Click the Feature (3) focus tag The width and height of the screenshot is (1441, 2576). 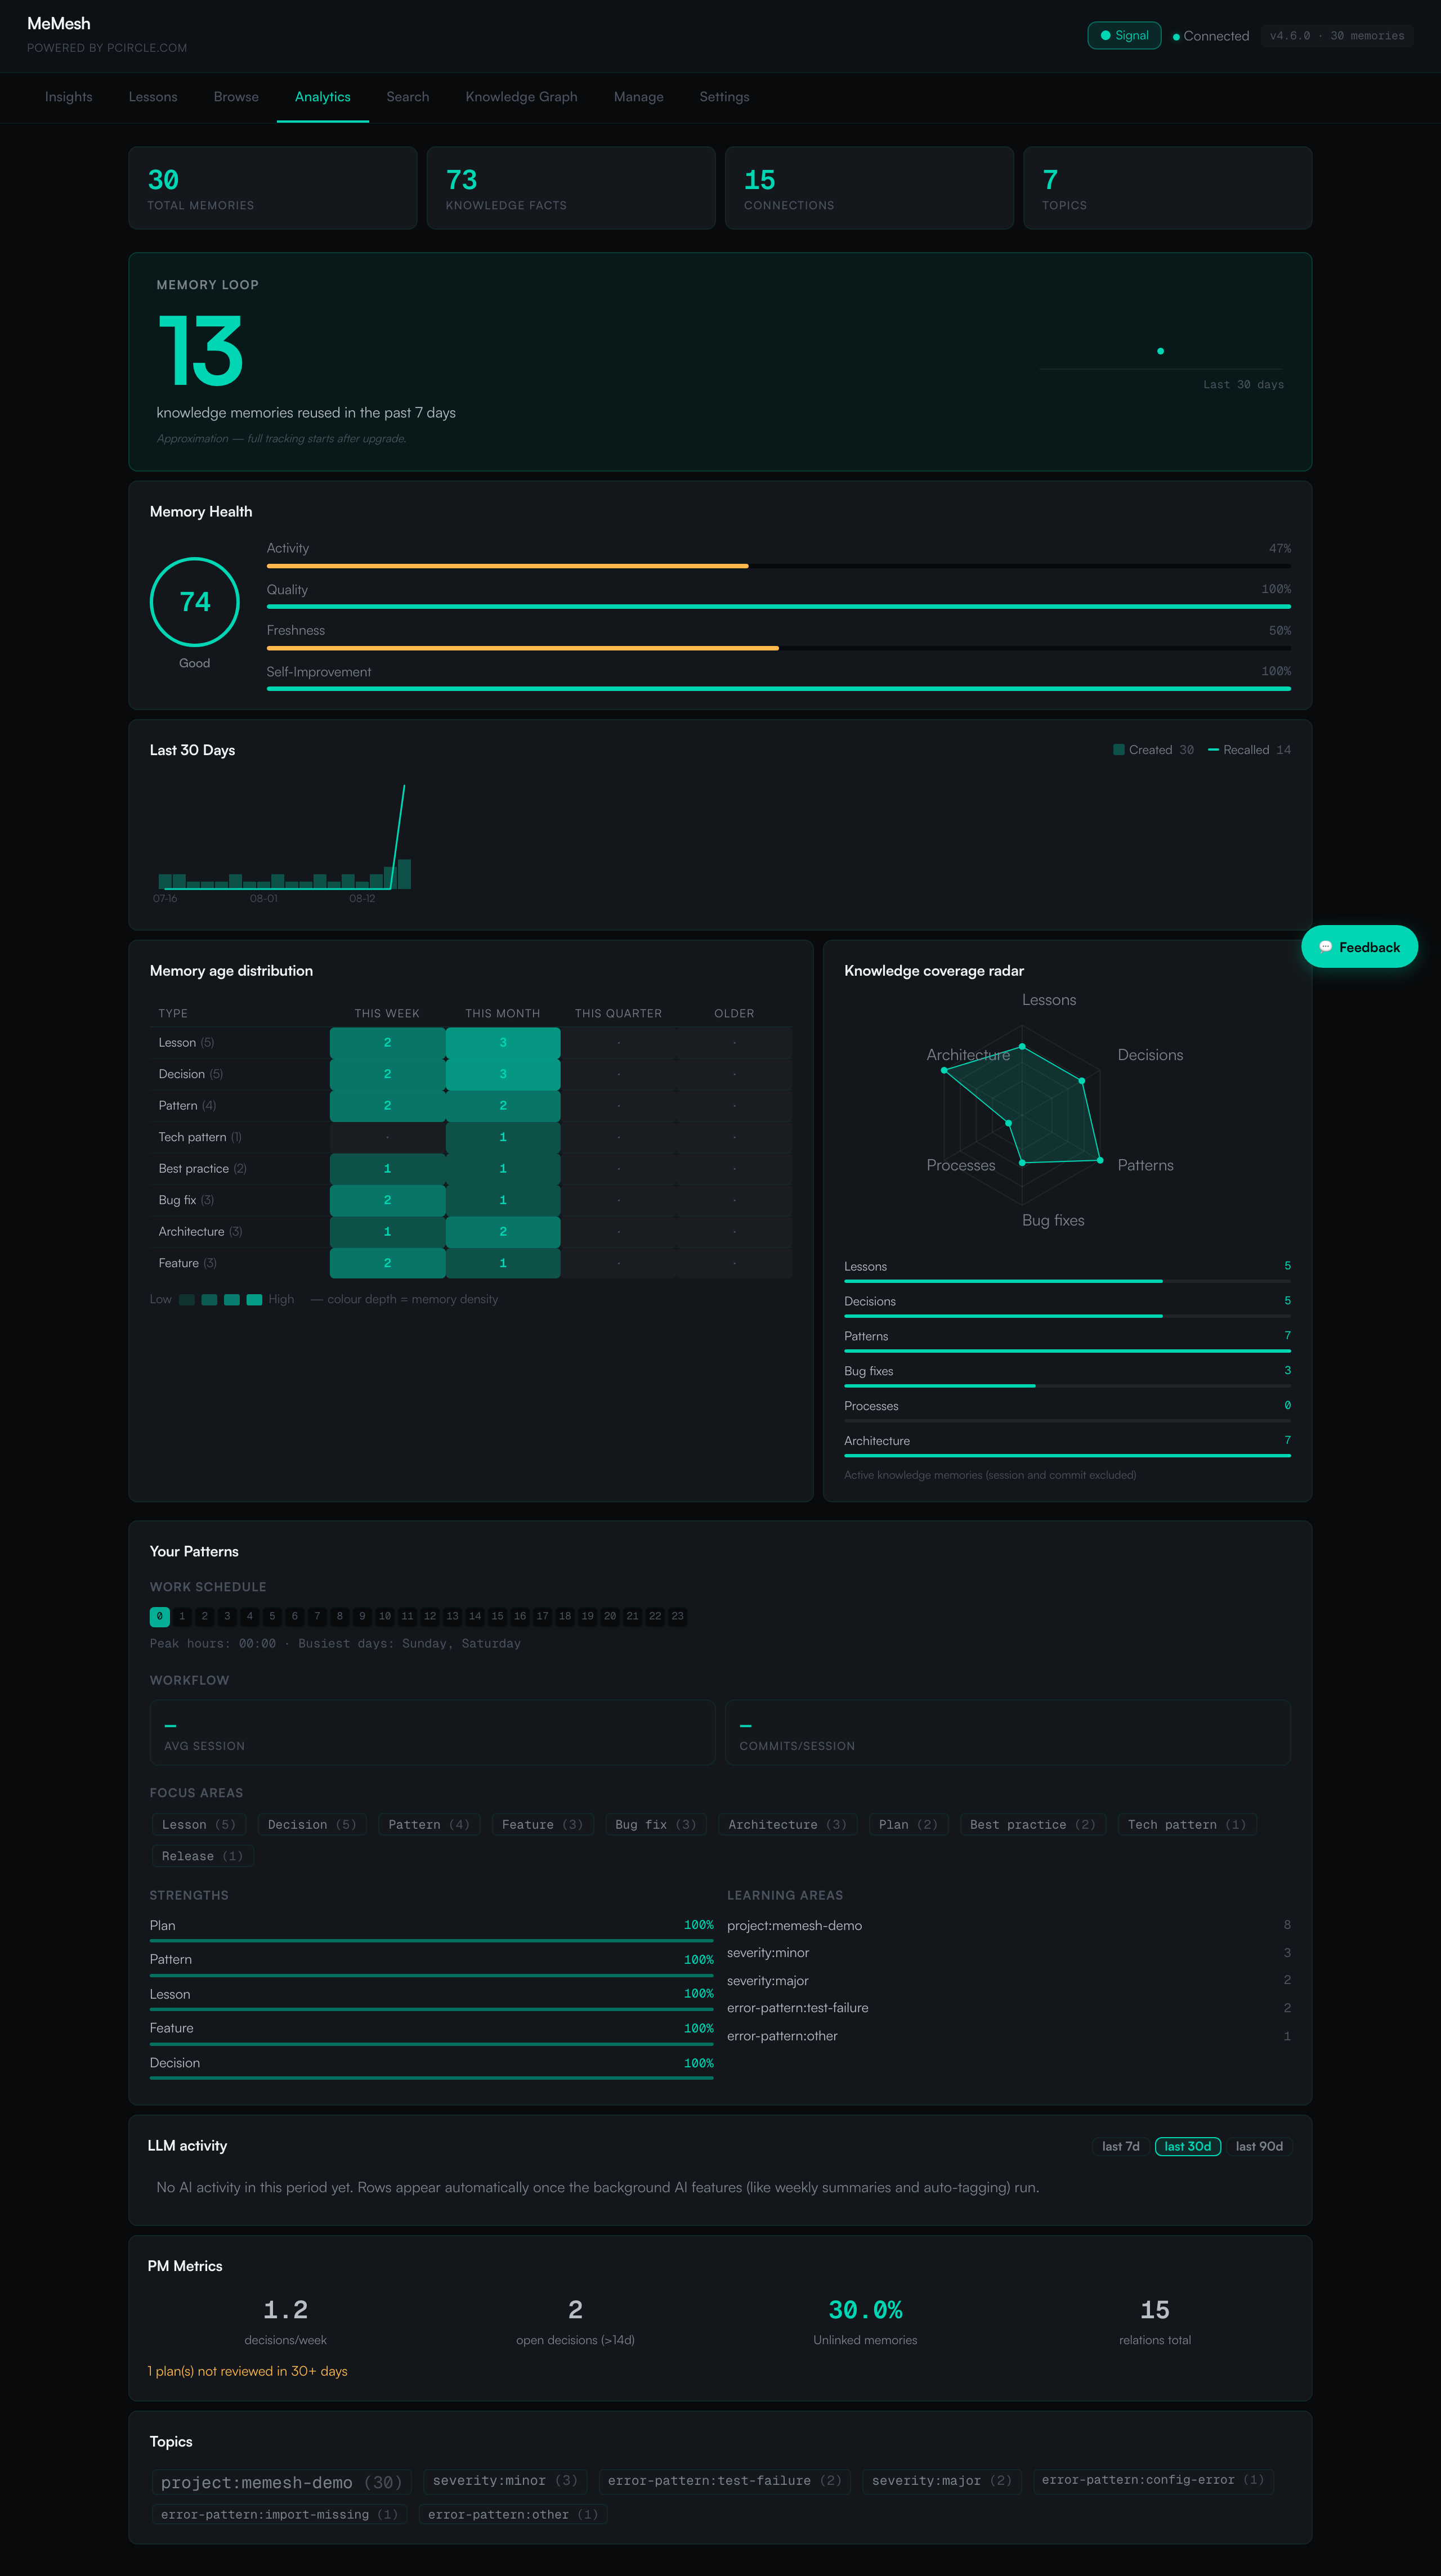[x=543, y=1825]
